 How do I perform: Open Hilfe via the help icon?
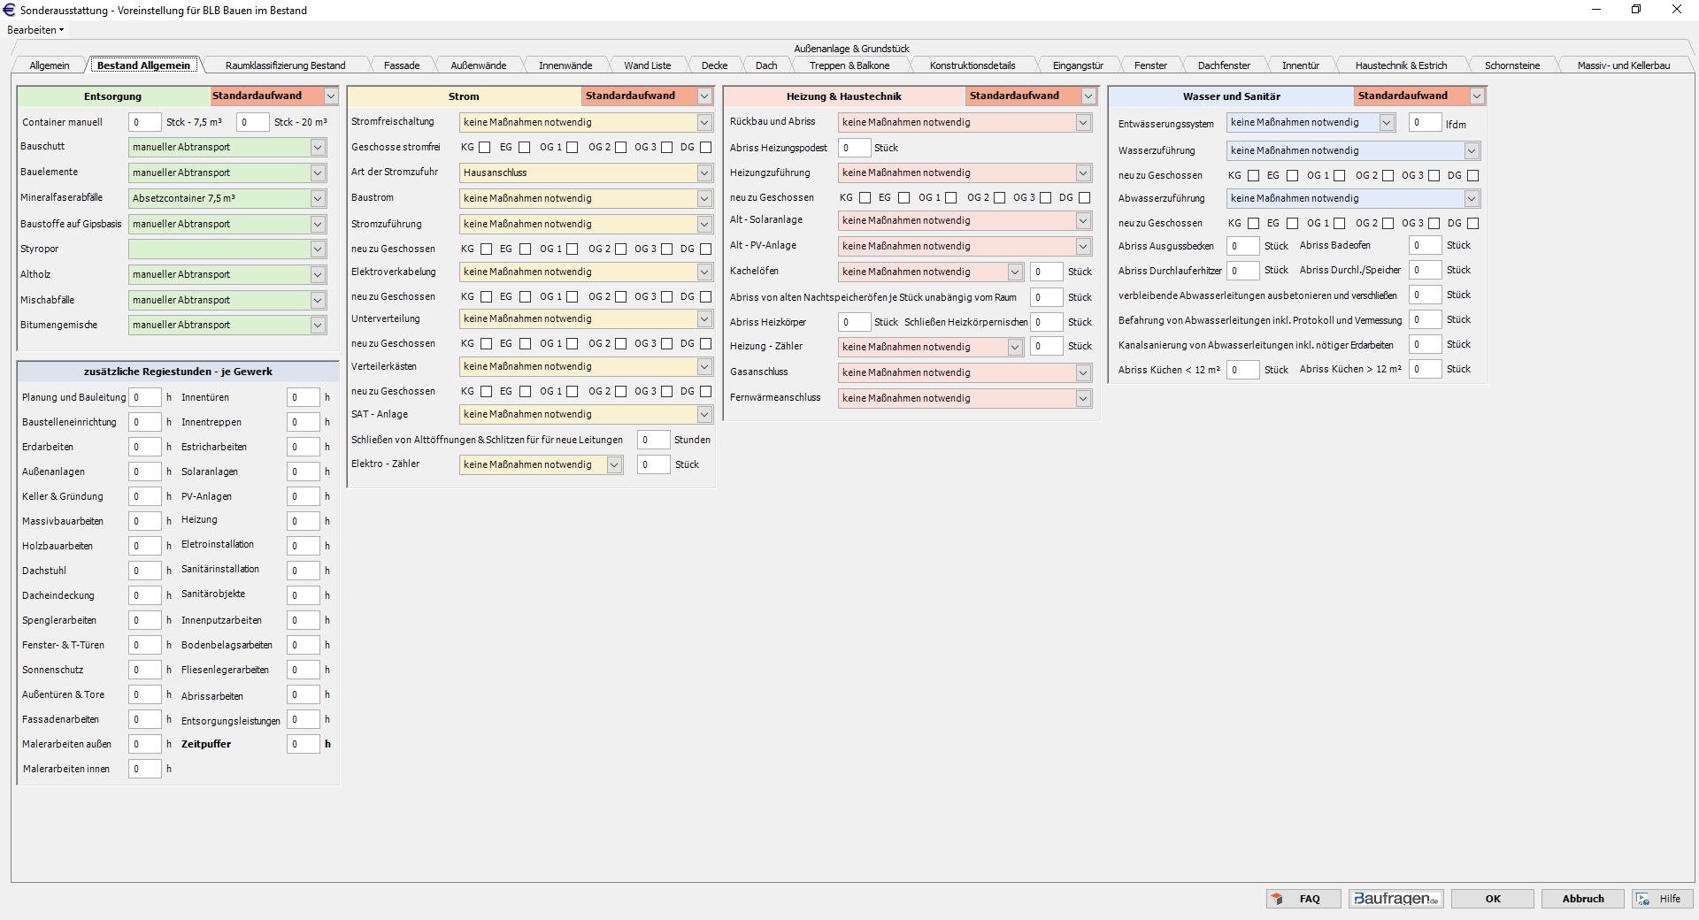(x=1661, y=899)
